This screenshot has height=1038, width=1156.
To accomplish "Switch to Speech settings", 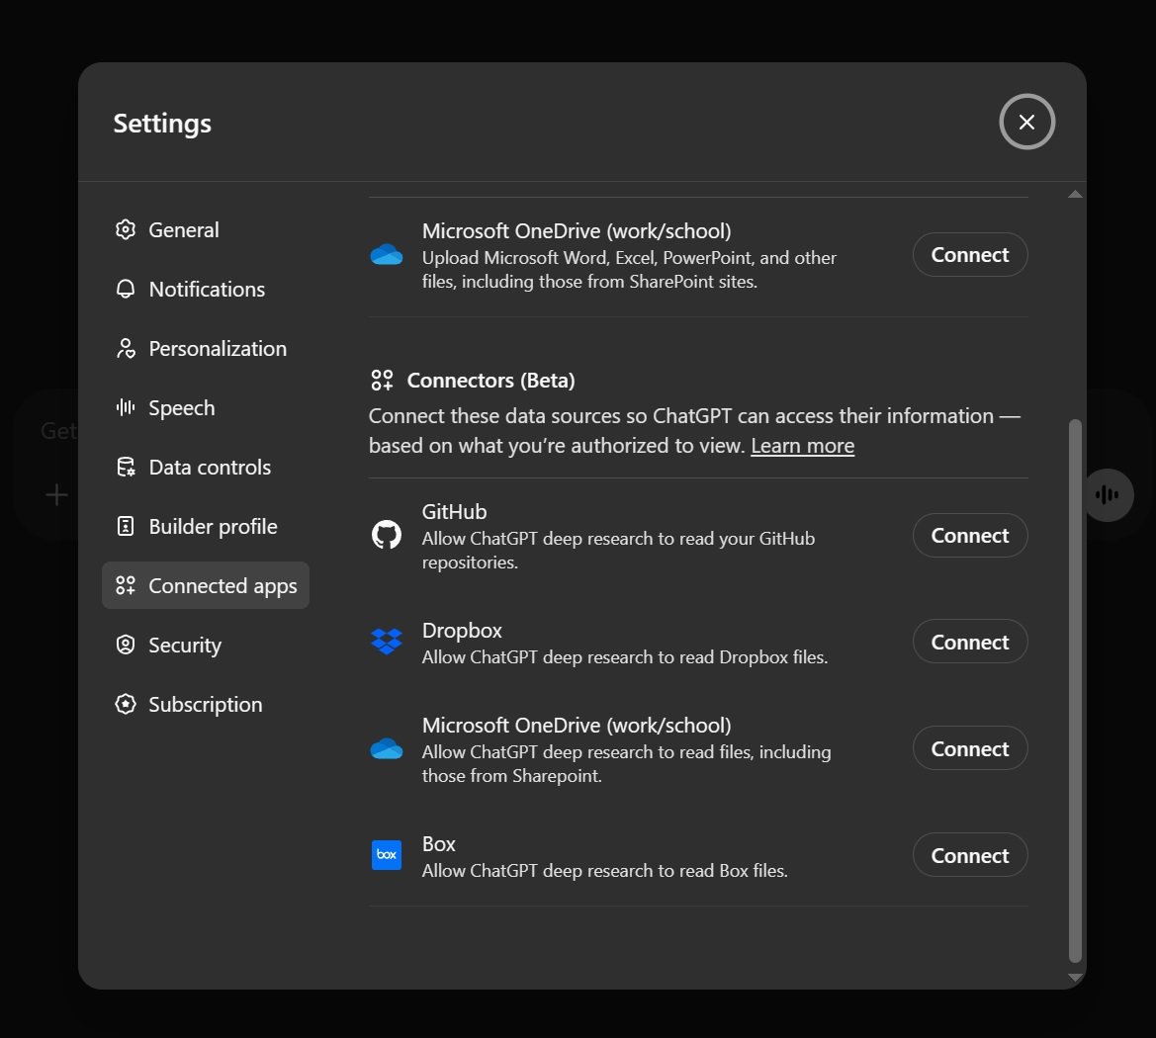I will 181,408.
